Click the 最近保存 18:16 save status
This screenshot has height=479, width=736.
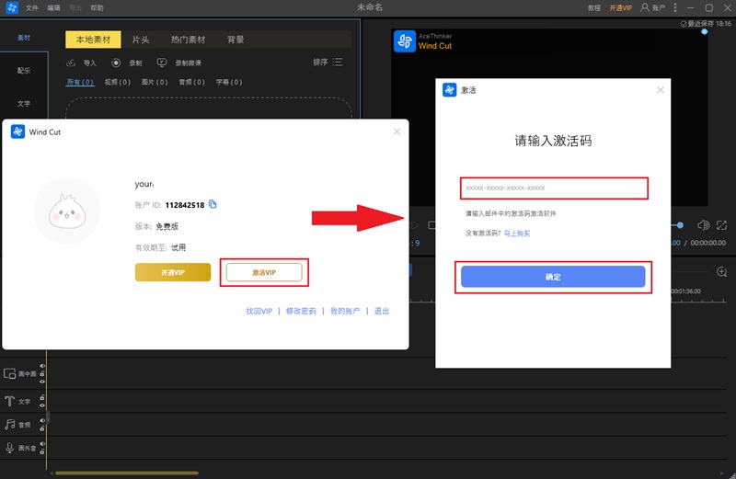point(706,24)
